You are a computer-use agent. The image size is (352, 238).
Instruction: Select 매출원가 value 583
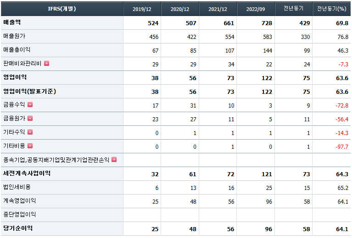tap(268, 37)
